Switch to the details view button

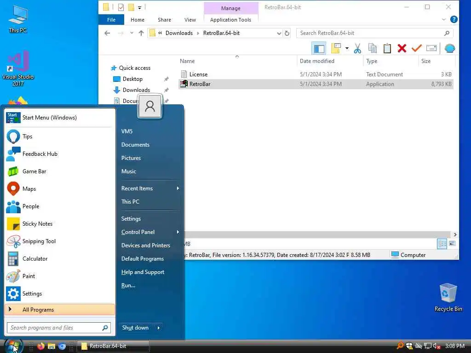click(x=442, y=244)
